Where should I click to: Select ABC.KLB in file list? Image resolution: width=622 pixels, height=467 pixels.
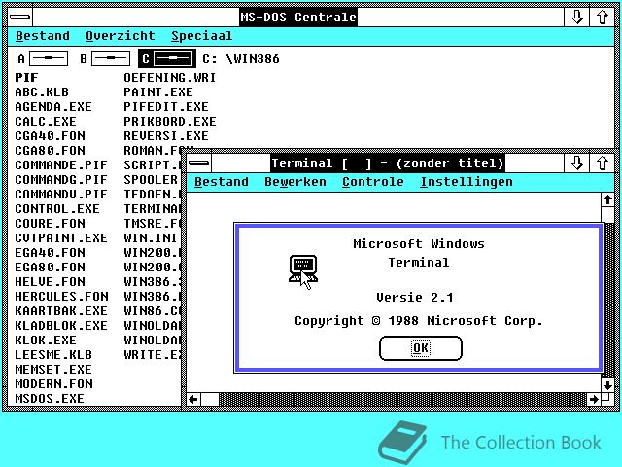pos(42,92)
